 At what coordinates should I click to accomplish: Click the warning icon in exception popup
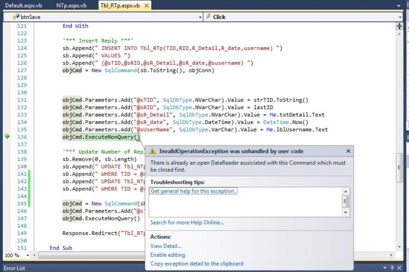[153, 151]
